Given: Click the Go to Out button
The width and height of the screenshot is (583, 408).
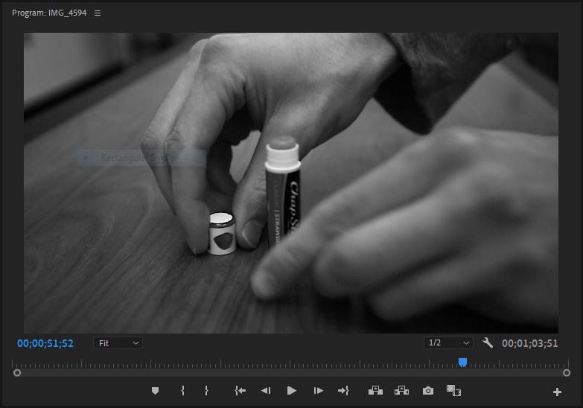Looking at the screenshot, I should 343,391.
